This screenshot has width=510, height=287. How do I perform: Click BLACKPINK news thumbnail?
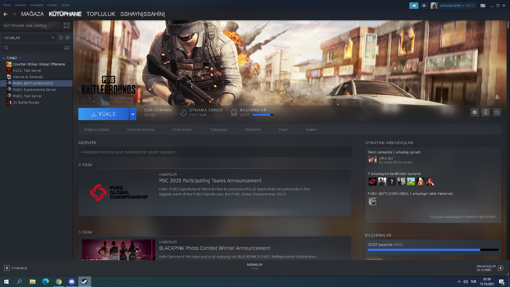118,250
